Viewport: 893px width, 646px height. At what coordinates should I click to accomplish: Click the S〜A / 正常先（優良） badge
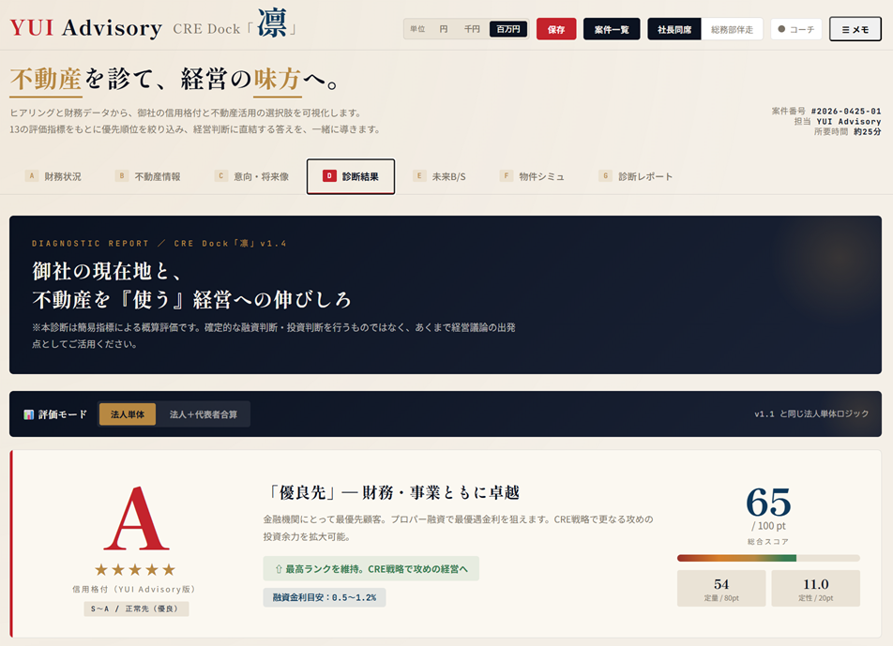click(136, 609)
